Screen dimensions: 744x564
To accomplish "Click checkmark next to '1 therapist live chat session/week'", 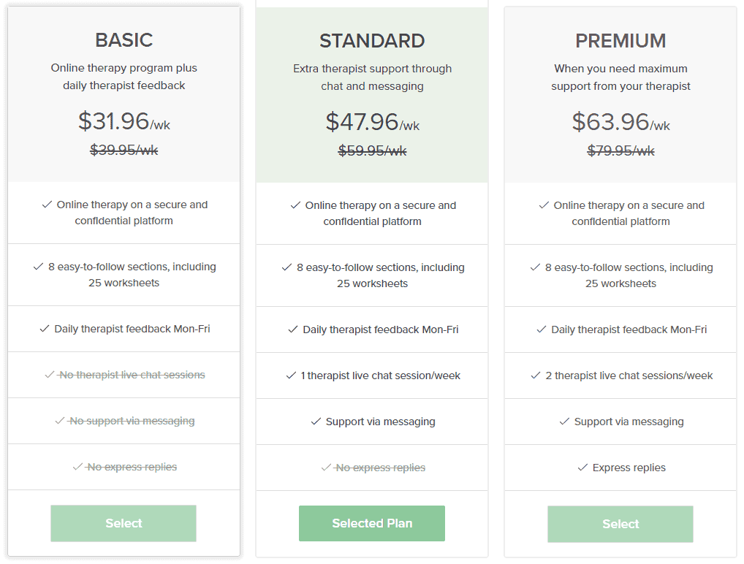I will [292, 376].
